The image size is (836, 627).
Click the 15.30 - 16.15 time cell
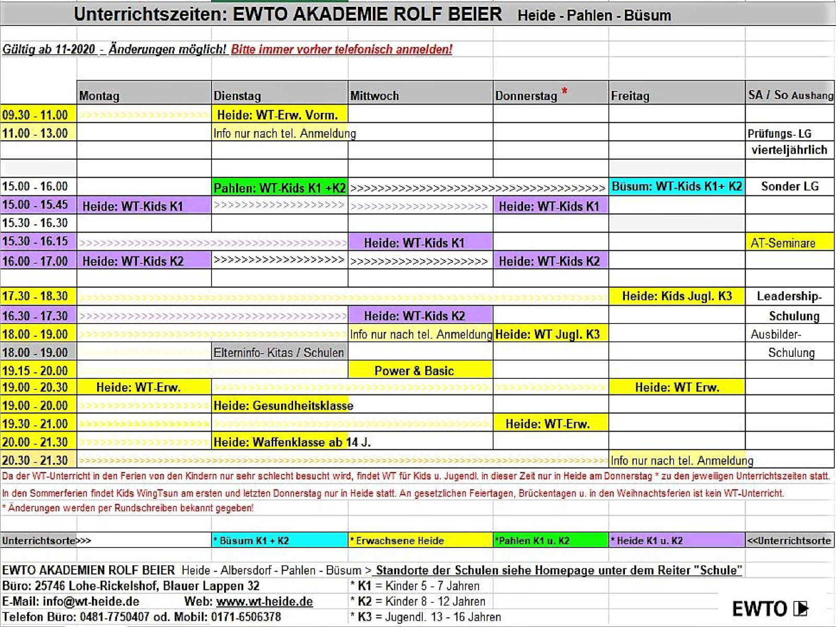pos(39,241)
